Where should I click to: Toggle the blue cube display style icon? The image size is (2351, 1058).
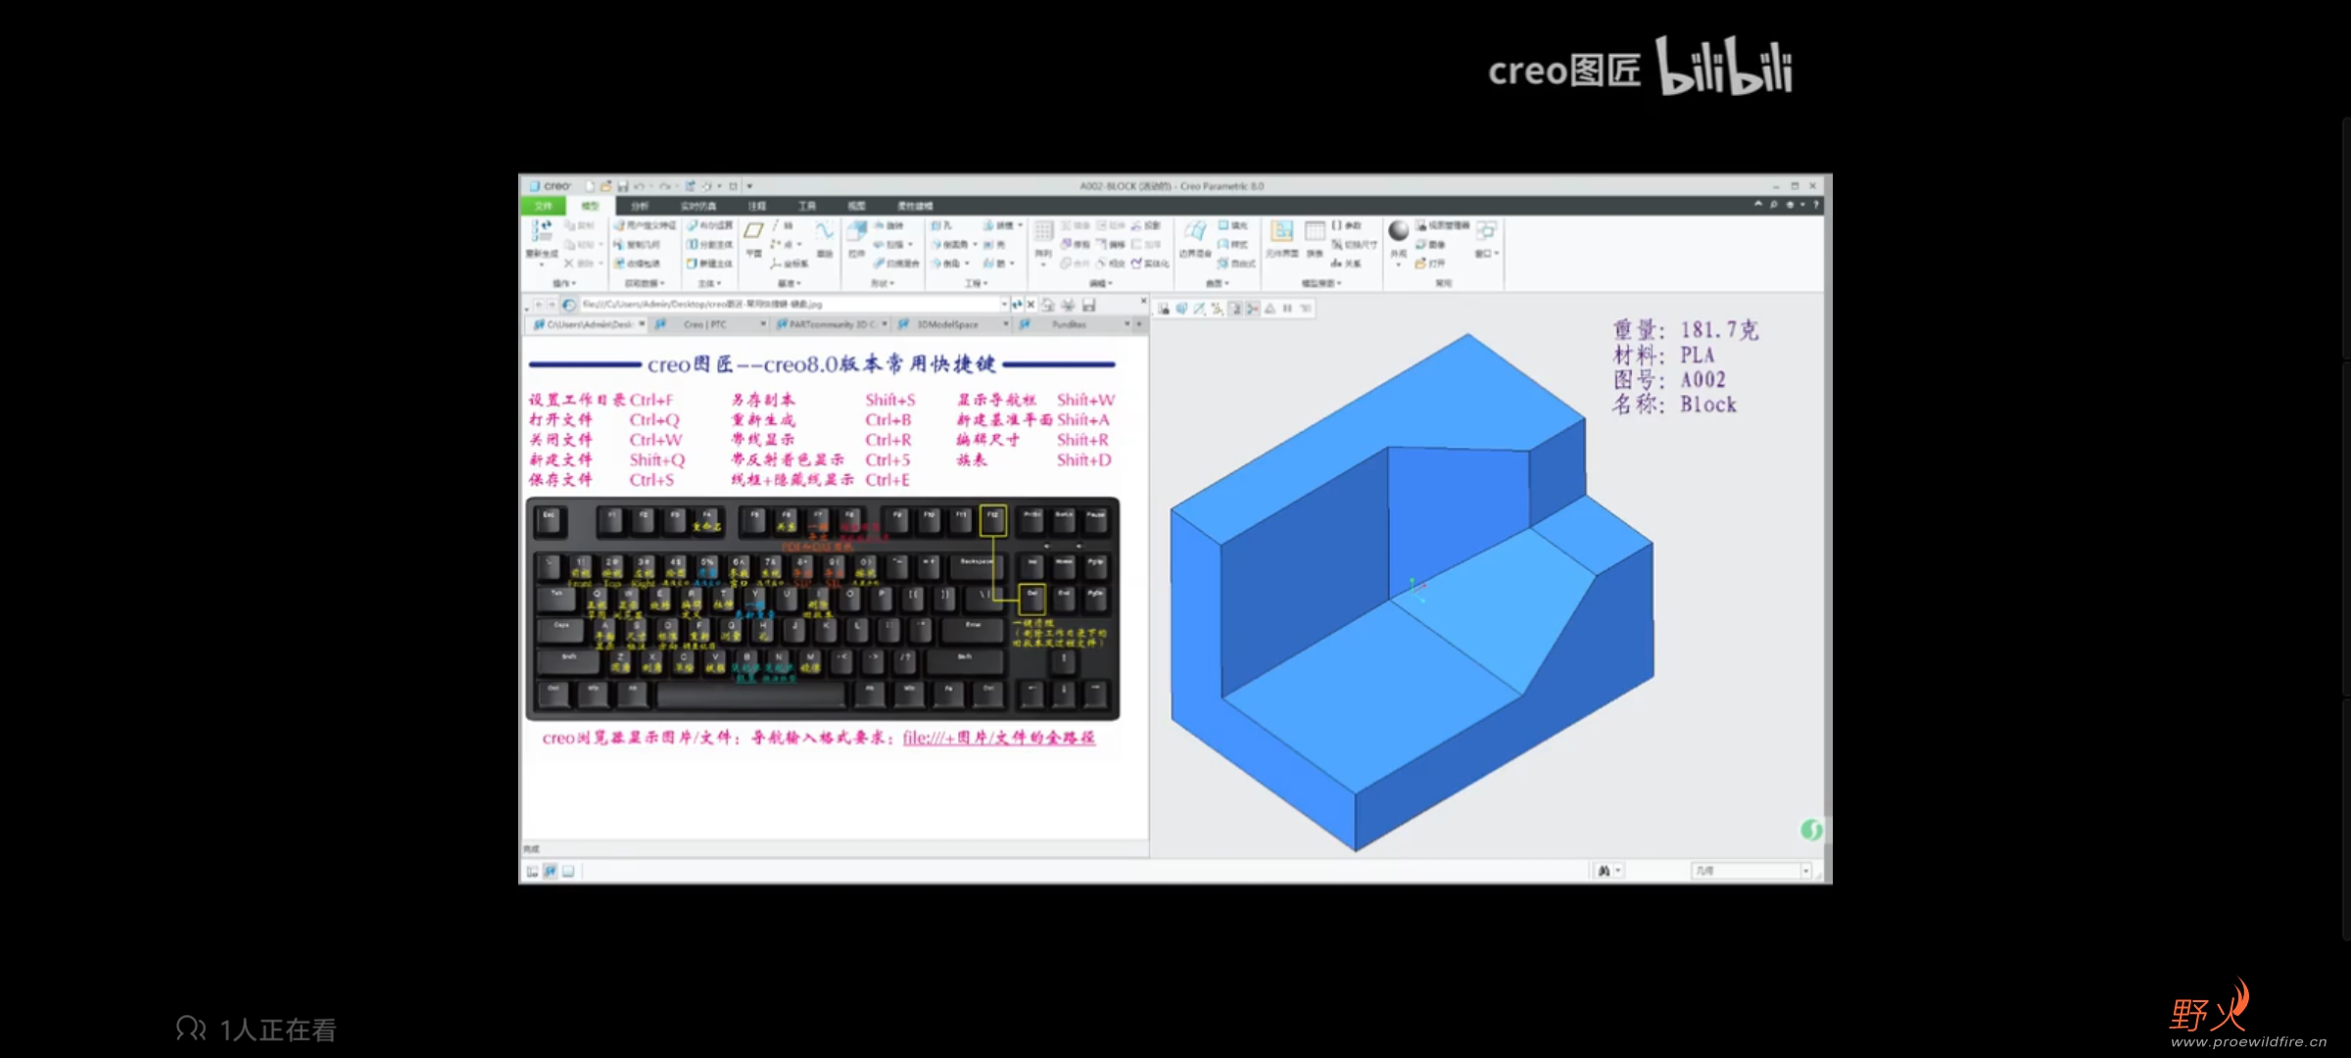[1181, 309]
